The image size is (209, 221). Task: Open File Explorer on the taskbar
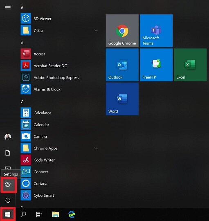click(x=56, y=214)
